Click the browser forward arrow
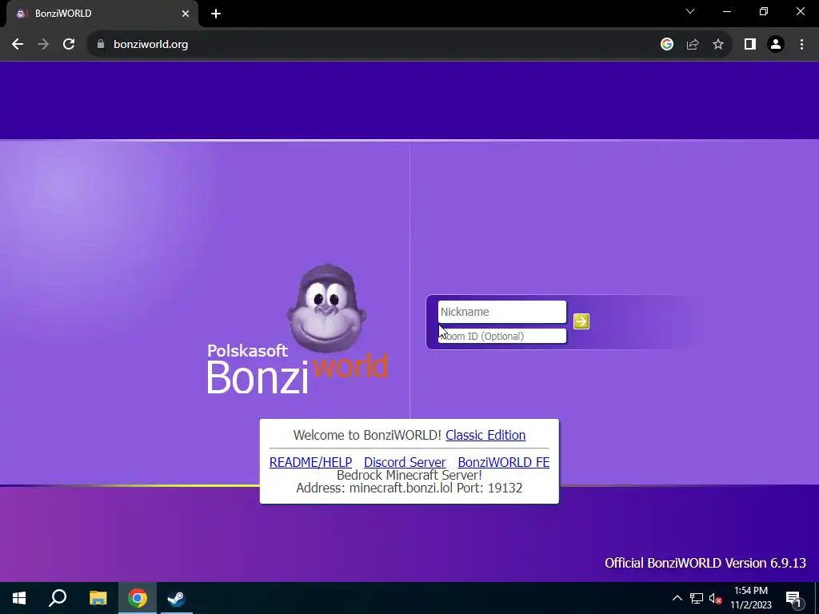 [43, 45]
